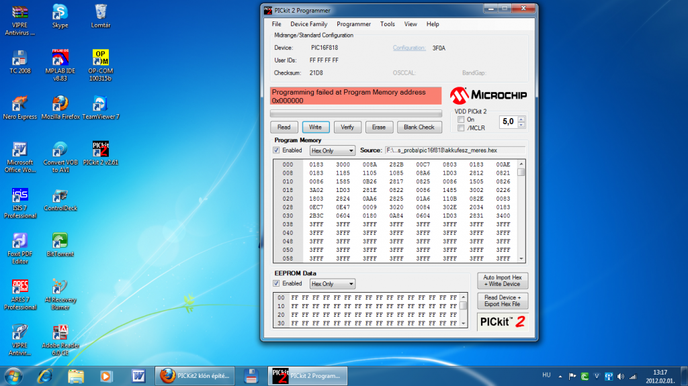Viewport: 688px width, 386px height.
Task: Open Windows Start orb
Action: click(x=13, y=377)
